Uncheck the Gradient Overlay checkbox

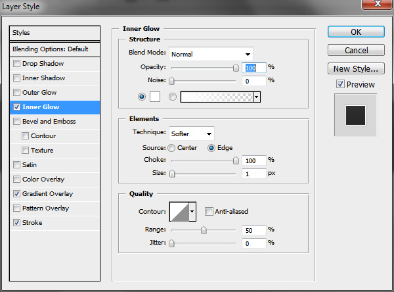pyautogui.click(x=16, y=194)
